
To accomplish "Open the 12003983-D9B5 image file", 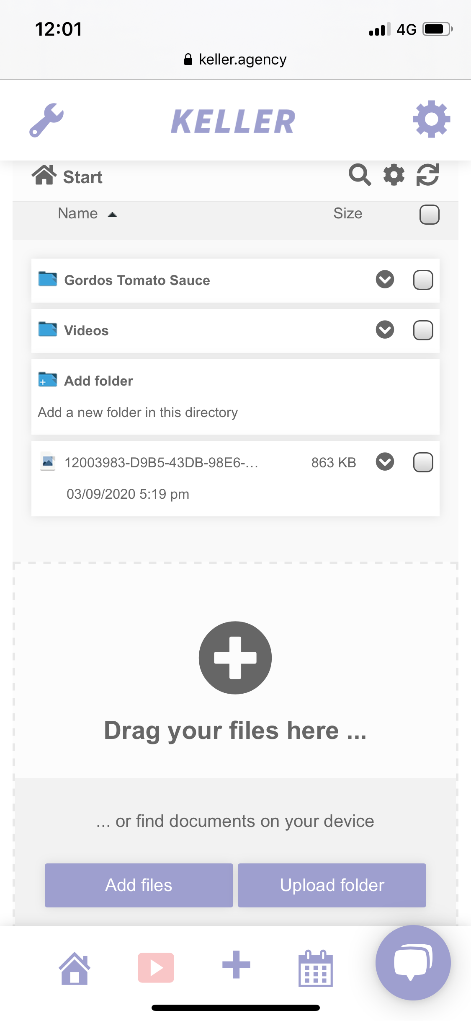I will click(x=161, y=463).
